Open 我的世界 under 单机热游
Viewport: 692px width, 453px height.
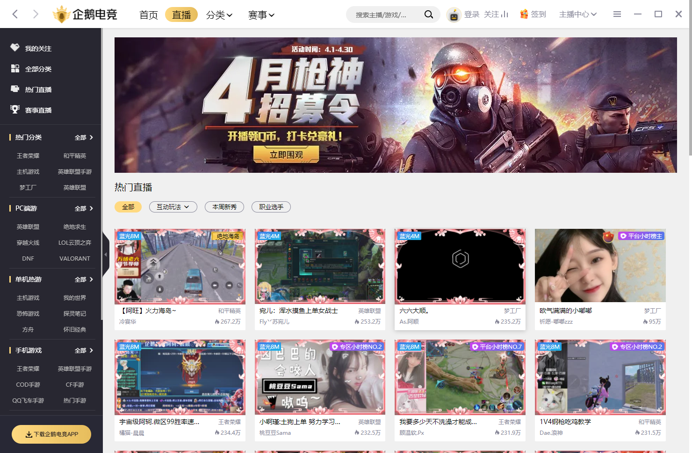[75, 298]
